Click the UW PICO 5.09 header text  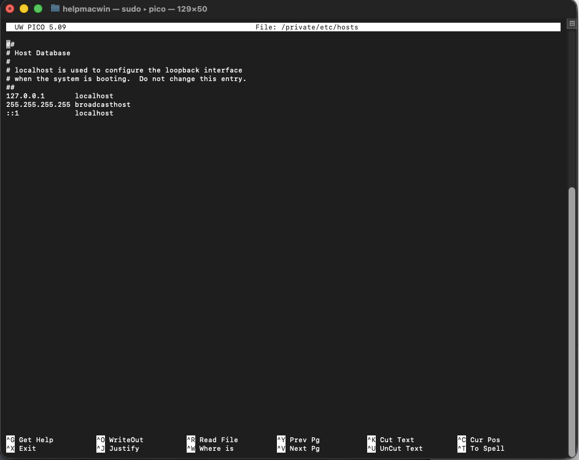[41, 27]
